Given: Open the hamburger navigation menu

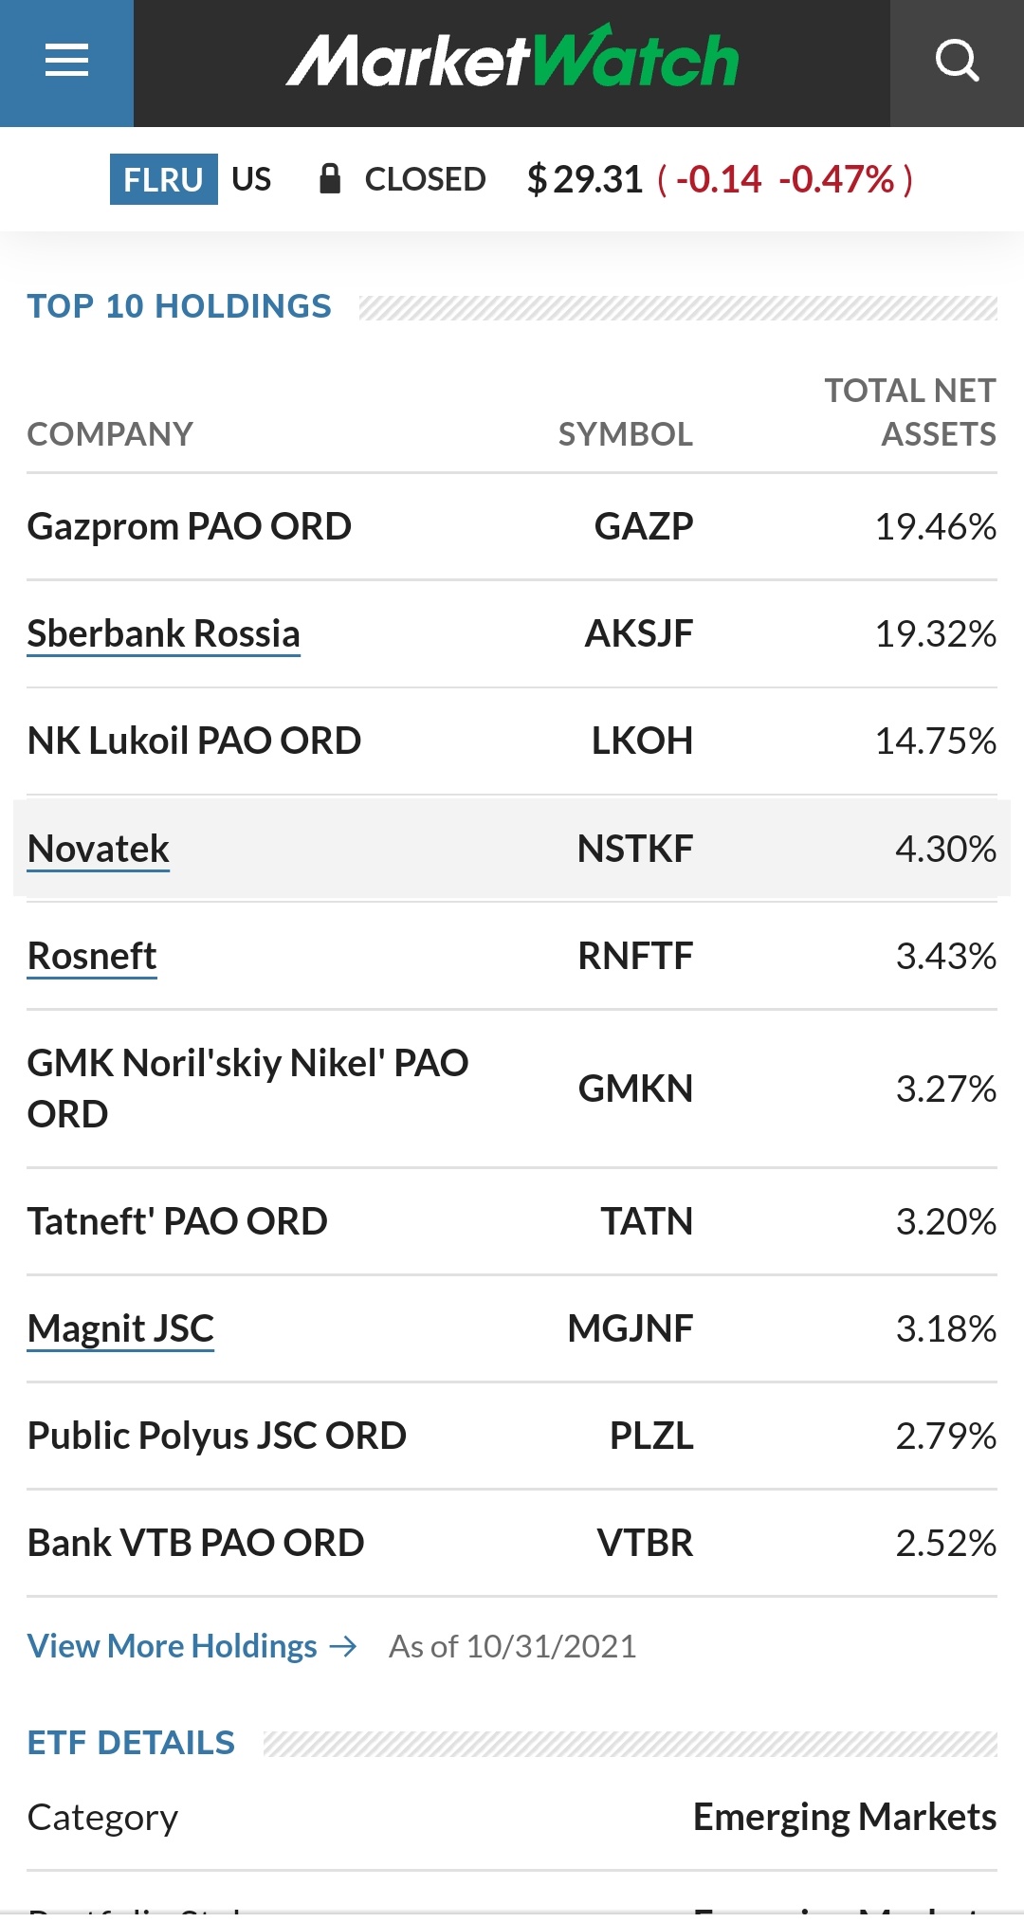Looking at the screenshot, I should [x=66, y=62].
